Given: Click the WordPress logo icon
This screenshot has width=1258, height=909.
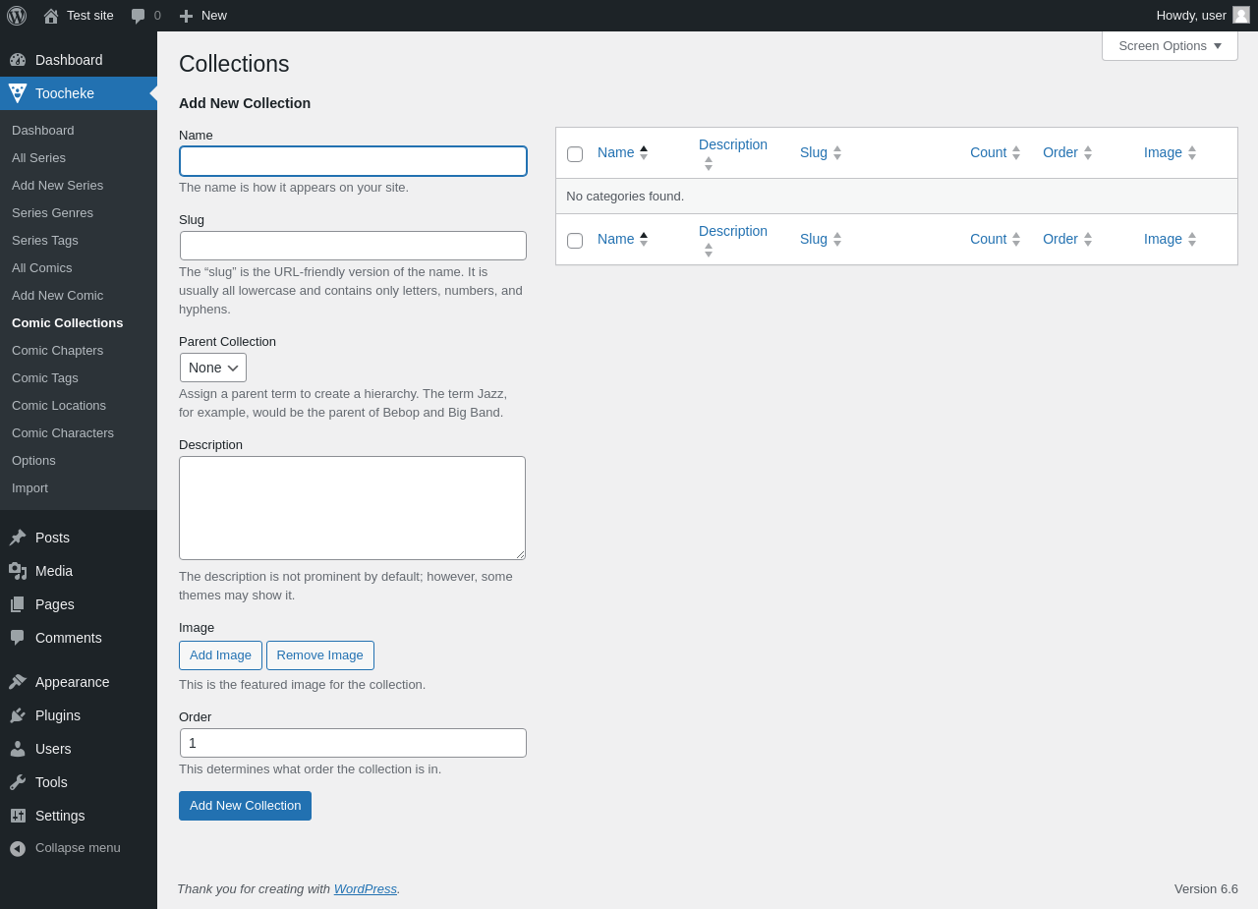Looking at the screenshot, I should 17,16.
